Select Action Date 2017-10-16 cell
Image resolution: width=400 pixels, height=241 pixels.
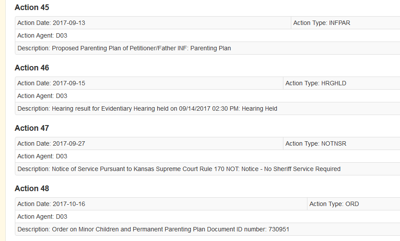(x=54, y=204)
